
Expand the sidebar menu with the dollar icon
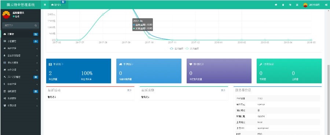point(20,84)
